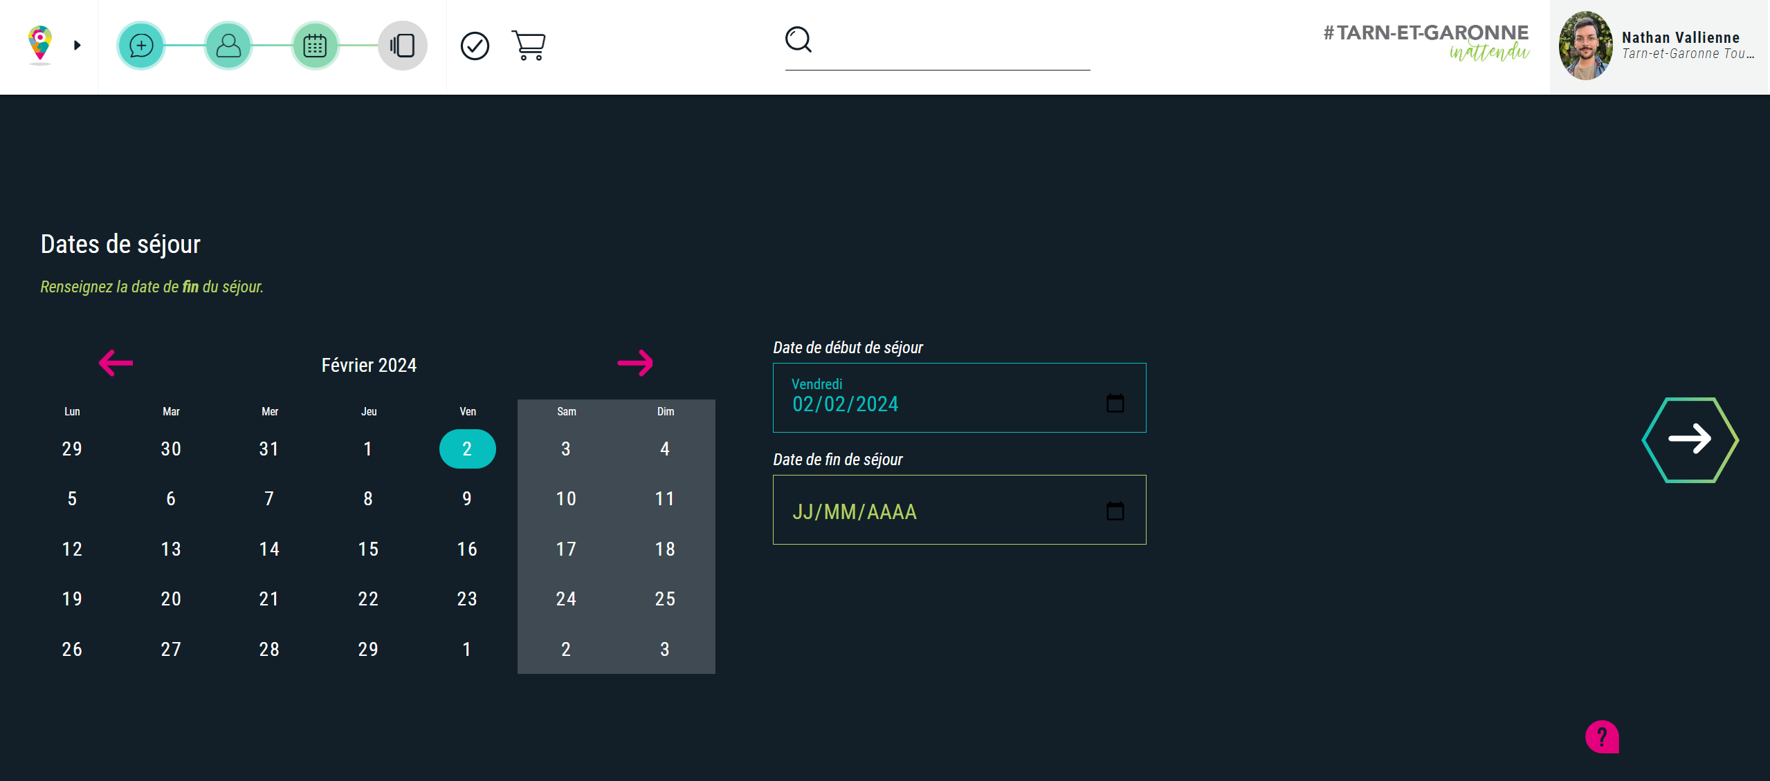Expand menu with arrow beside map-pin logo

77,46
